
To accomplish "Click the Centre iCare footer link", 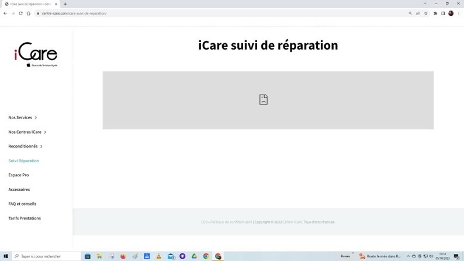I will pyautogui.click(x=292, y=222).
